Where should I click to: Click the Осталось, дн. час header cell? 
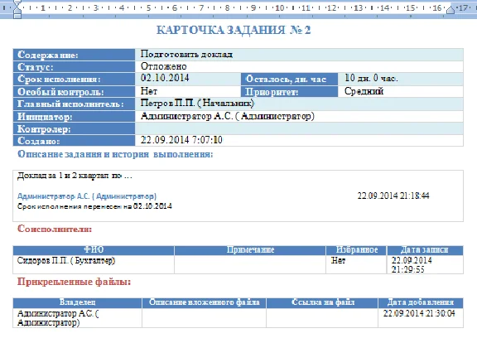coord(289,80)
